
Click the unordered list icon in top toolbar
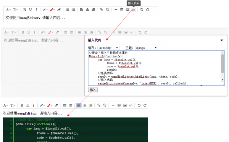(67, 10)
